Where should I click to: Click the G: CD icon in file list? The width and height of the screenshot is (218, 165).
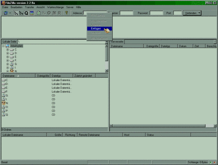4,95
